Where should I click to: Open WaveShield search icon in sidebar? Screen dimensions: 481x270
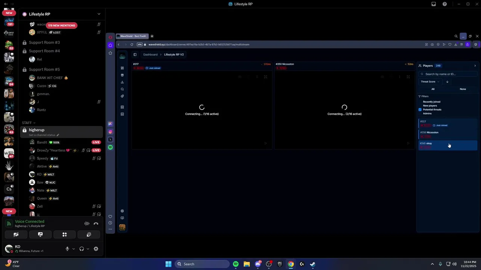tap(122, 89)
